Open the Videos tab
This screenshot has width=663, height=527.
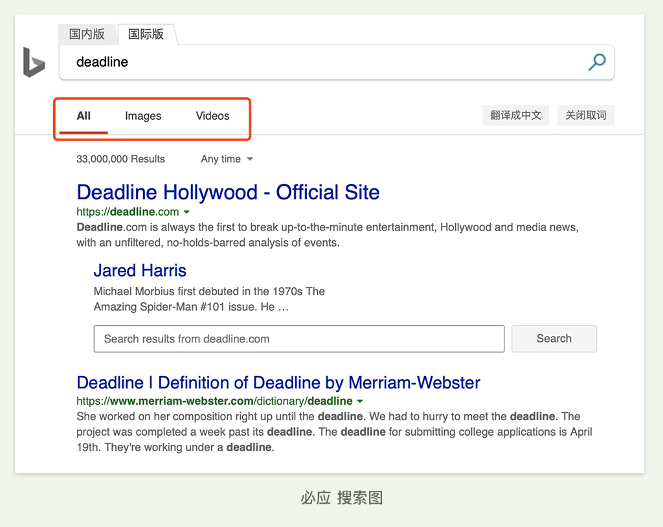coord(212,117)
